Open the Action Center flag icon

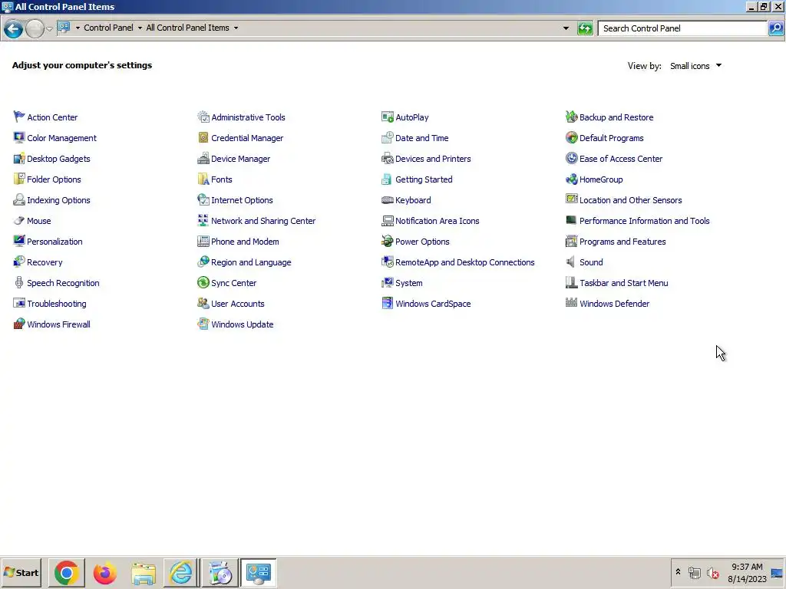pos(19,117)
